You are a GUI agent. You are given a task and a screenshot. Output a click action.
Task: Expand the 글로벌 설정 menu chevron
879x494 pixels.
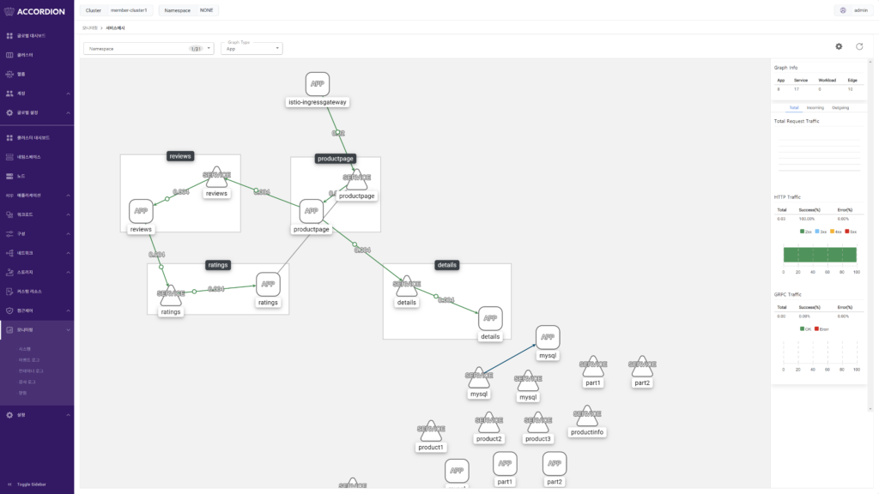tap(69, 112)
